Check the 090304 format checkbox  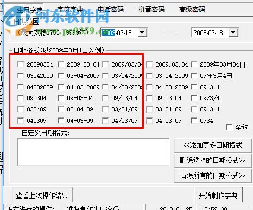pos(21,98)
